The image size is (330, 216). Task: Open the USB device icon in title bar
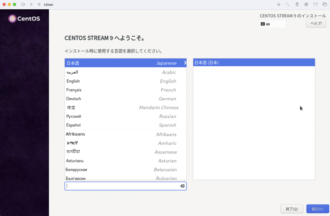tap(297, 5)
